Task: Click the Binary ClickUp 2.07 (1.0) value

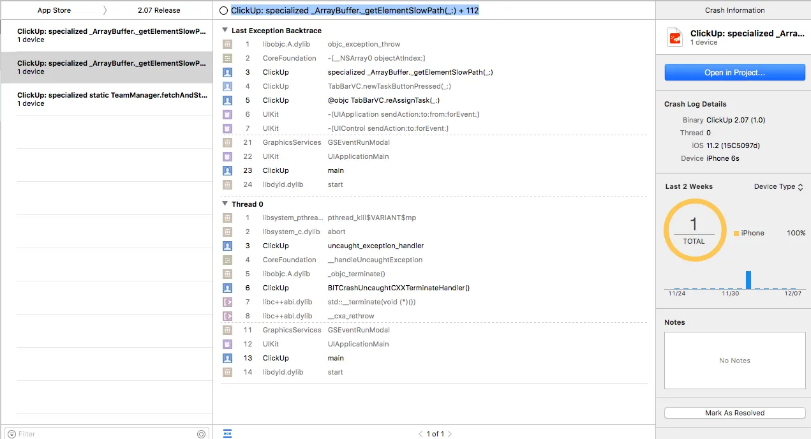Action: [x=736, y=120]
